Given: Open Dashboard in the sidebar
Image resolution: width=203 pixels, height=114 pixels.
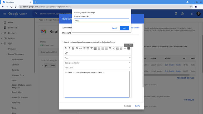Looking at the screenshot, I should 13,28.
